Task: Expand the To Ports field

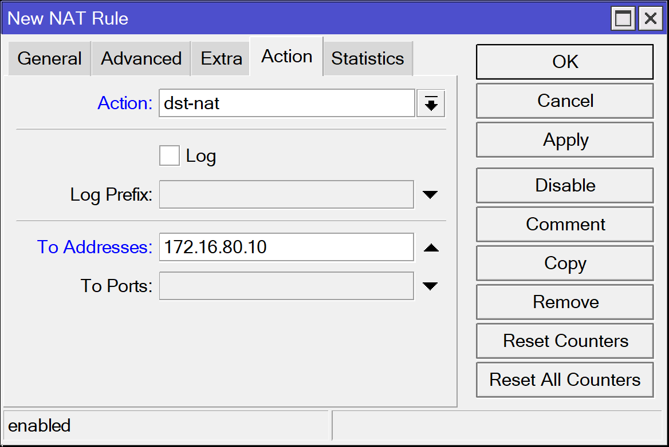Action: click(430, 286)
